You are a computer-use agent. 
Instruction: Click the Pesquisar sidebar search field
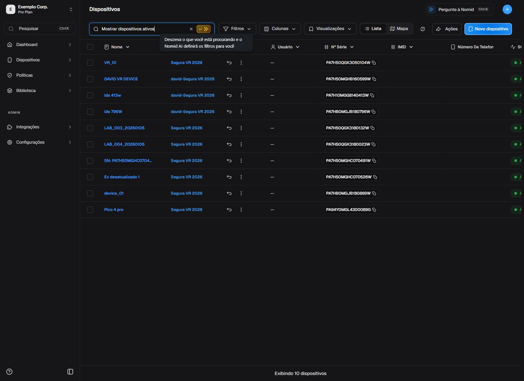[40, 29]
